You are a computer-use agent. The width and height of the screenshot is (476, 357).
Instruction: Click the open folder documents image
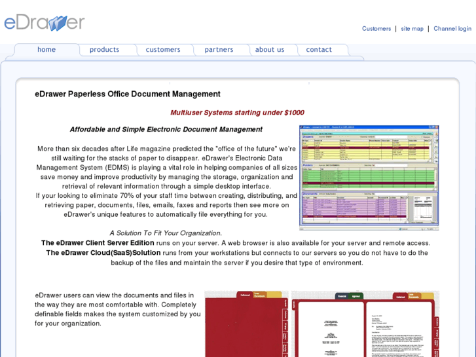point(365,324)
